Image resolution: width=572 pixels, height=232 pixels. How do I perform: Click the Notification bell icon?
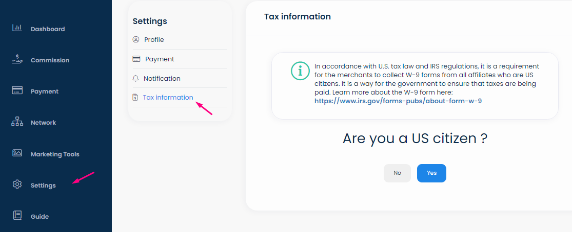[x=136, y=78]
